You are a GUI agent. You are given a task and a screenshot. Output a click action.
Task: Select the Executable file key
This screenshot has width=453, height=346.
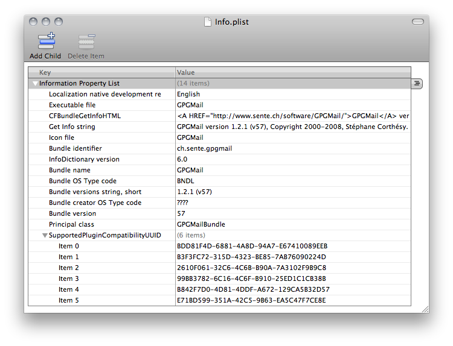[72, 105]
